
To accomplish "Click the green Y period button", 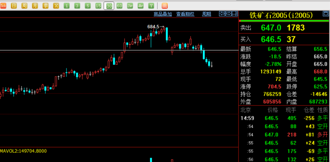I will (151, 6).
